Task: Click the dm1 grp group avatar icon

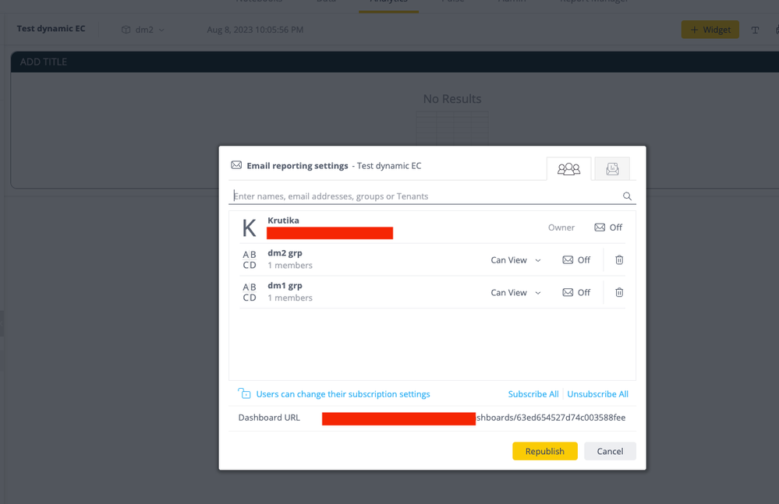Action: (250, 293)
